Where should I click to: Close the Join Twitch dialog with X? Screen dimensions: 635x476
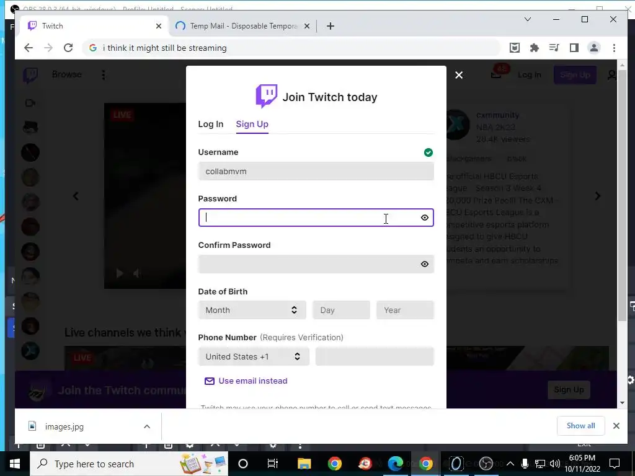click(458, 75)
